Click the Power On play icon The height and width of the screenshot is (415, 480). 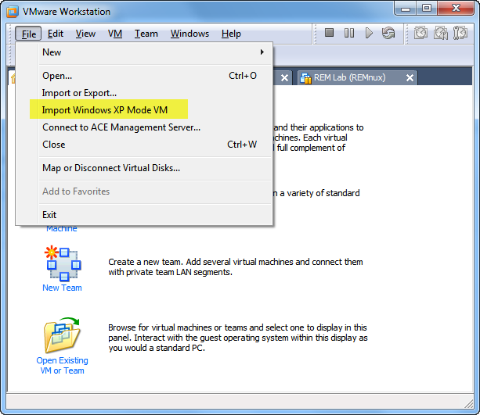(369, 33)
